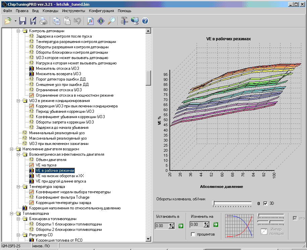Click the printer icon in the toolbar
Image resolution: width=307 pixels, height=250 pixels.
point(44,21)
